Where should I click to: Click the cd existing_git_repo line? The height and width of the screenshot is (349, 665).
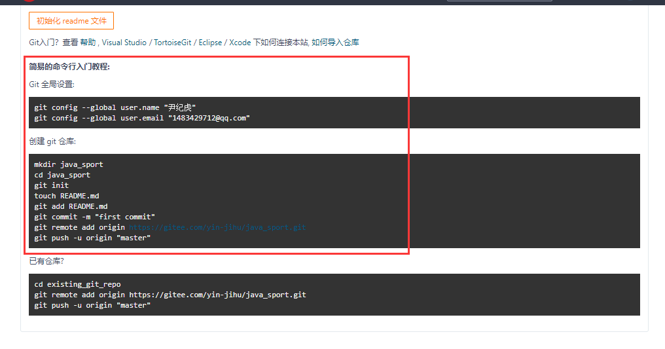pyautogui.click(x=78, y=284)
